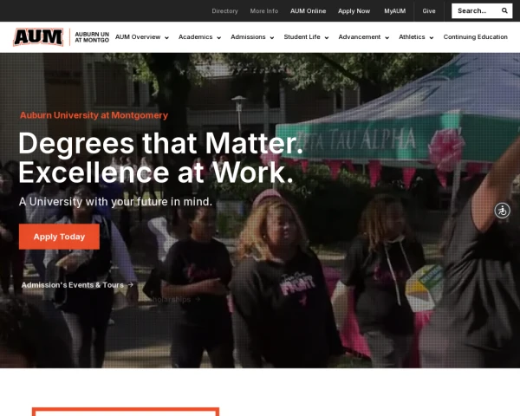The height and width of the screenshot is (416, 520).
Task: Open the Directory link
Action: coord(224,11)
